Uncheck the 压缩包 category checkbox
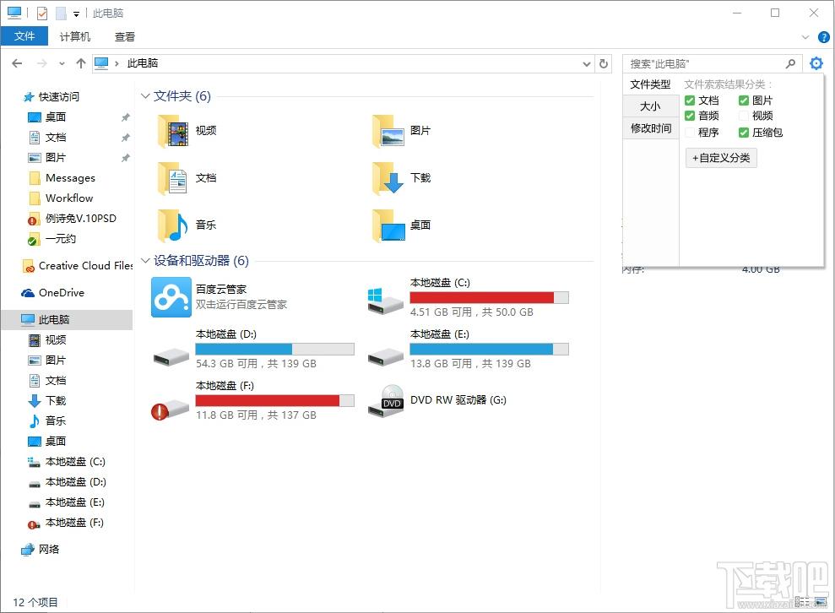The height and width of the screenshot is (613, 835). 744,132
